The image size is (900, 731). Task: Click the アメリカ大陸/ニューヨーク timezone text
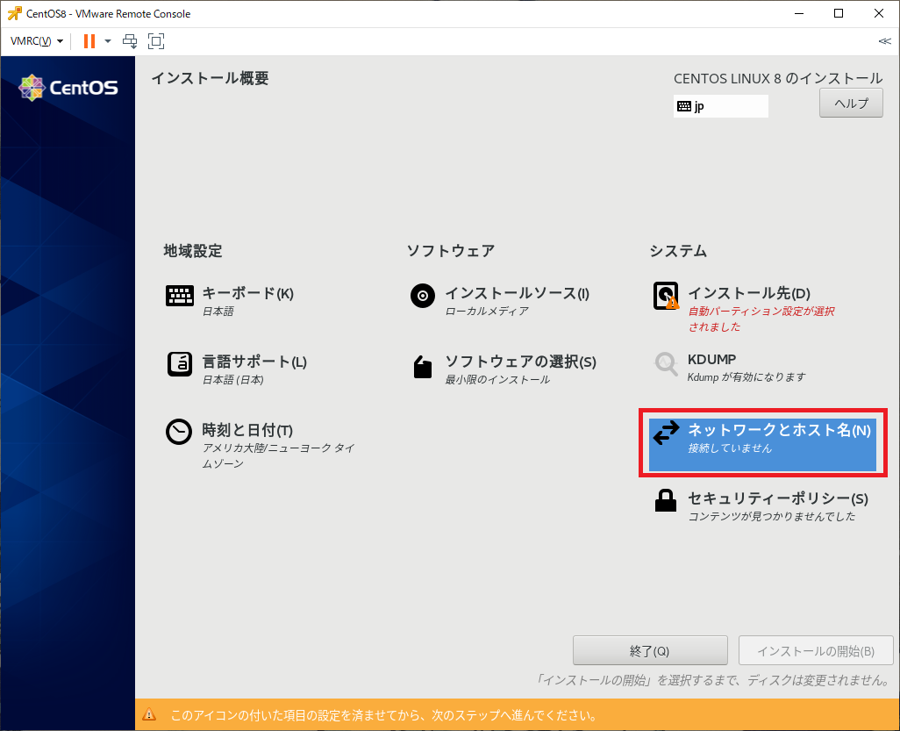278,455
